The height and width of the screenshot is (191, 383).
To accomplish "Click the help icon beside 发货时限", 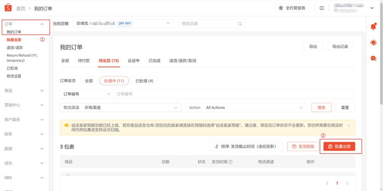I will (230, 162).
